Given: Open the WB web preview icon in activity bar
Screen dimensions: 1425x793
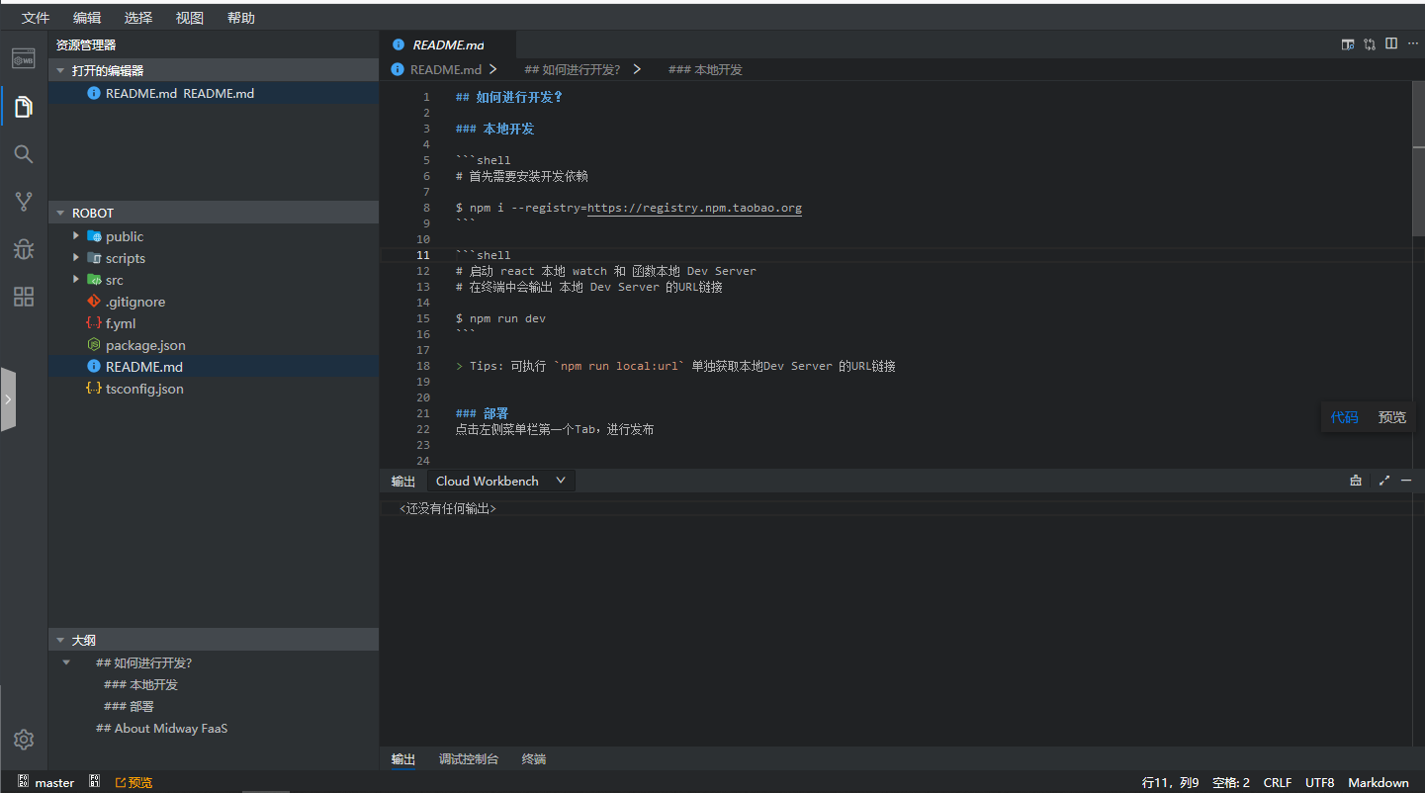Looking at the screenshot, I should [x=24, y=58].
